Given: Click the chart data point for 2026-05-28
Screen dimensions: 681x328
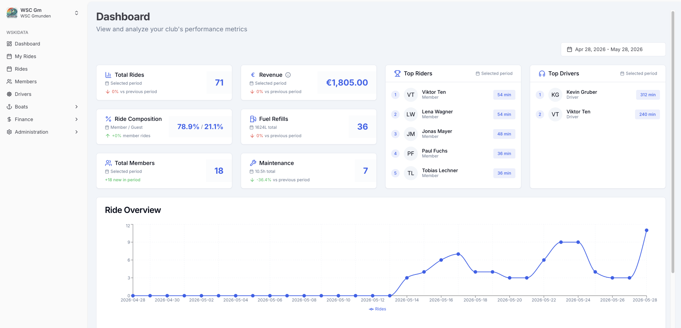Looking at the screenshot, I should tap(646, 230).
